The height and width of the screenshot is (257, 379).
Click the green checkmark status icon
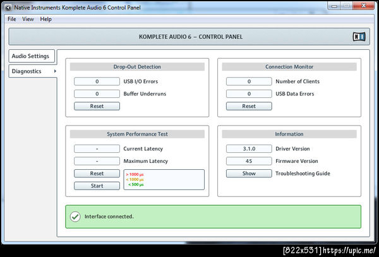(75, 217)
